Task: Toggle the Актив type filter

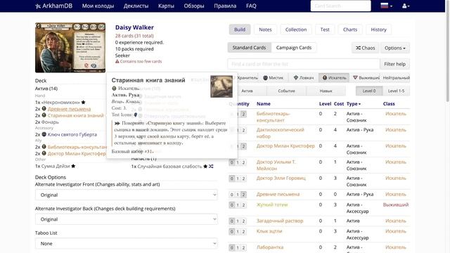Action: [247, 91]
